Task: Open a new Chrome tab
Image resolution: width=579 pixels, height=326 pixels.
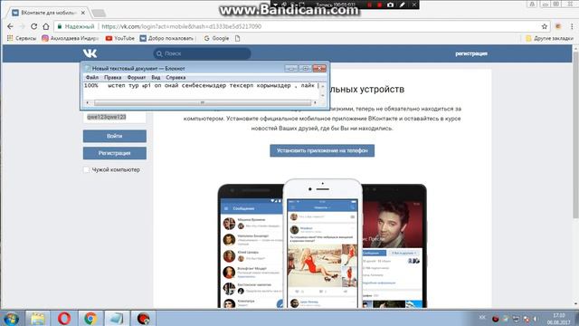Action: (99, 13)
